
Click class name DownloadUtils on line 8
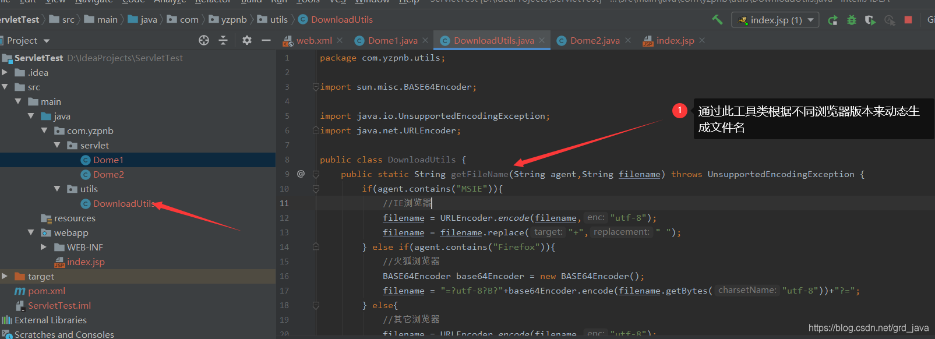tap(422, 160)
